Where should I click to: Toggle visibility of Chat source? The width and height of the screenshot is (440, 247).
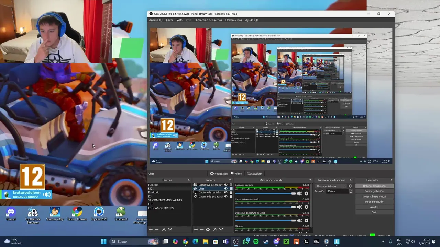coord(226,189)
